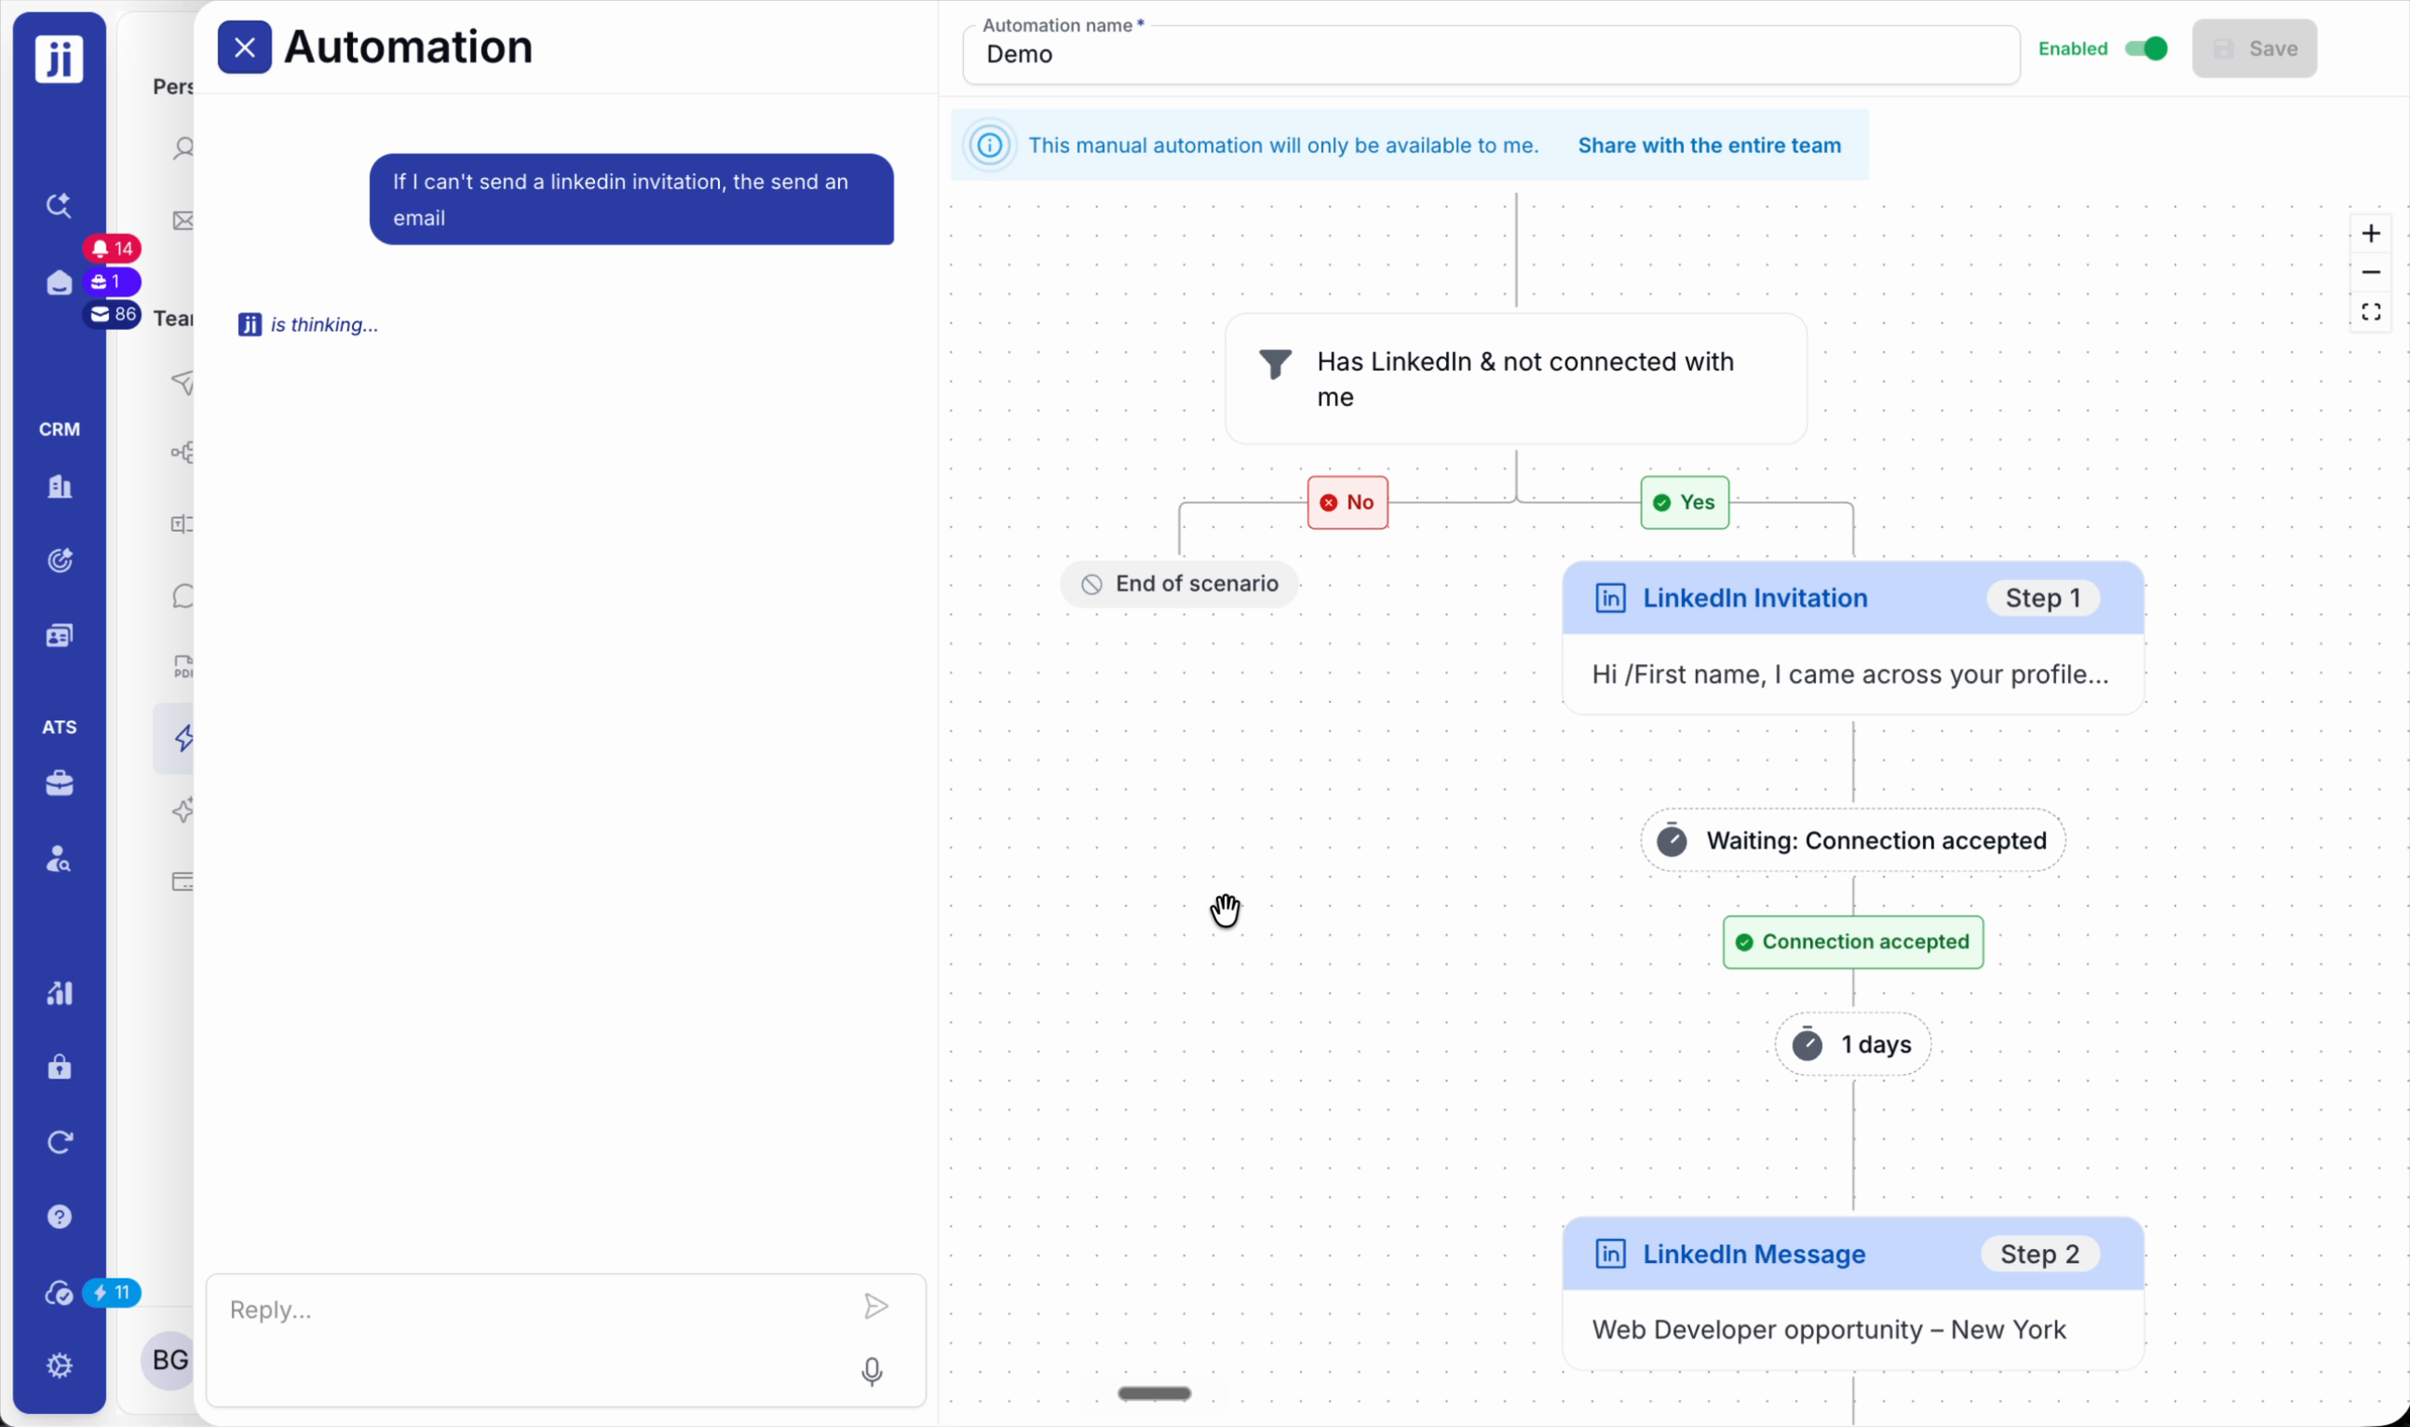Click the speech bubble icon in secondary sidebar
The width and height of the screenshot is (2410, 1427).
[x=183, y=596]
